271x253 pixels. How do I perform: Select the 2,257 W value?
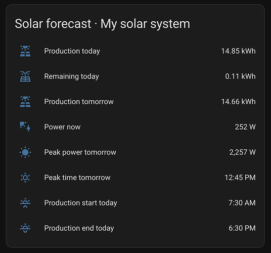[243, 152]
